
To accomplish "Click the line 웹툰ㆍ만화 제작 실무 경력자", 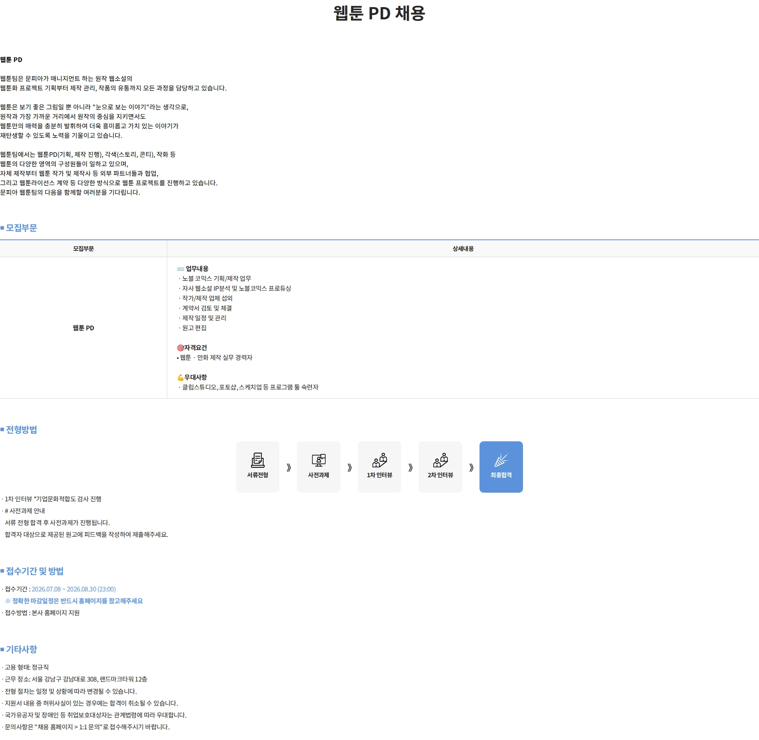I will coord(216,358).
